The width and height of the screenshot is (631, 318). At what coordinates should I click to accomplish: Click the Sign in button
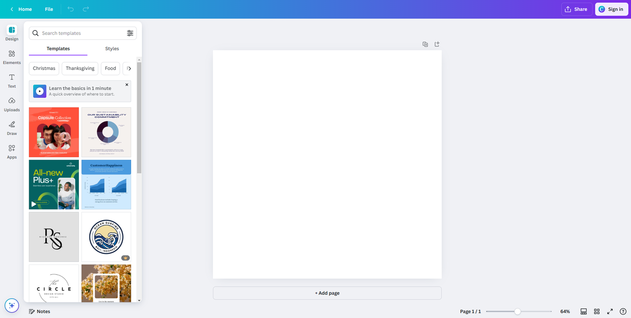(611, 9)
